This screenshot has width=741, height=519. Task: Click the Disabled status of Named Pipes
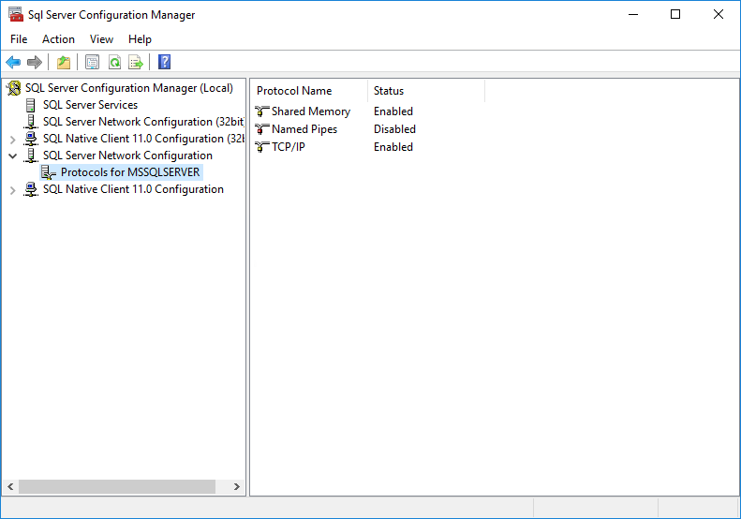[394, 129]
